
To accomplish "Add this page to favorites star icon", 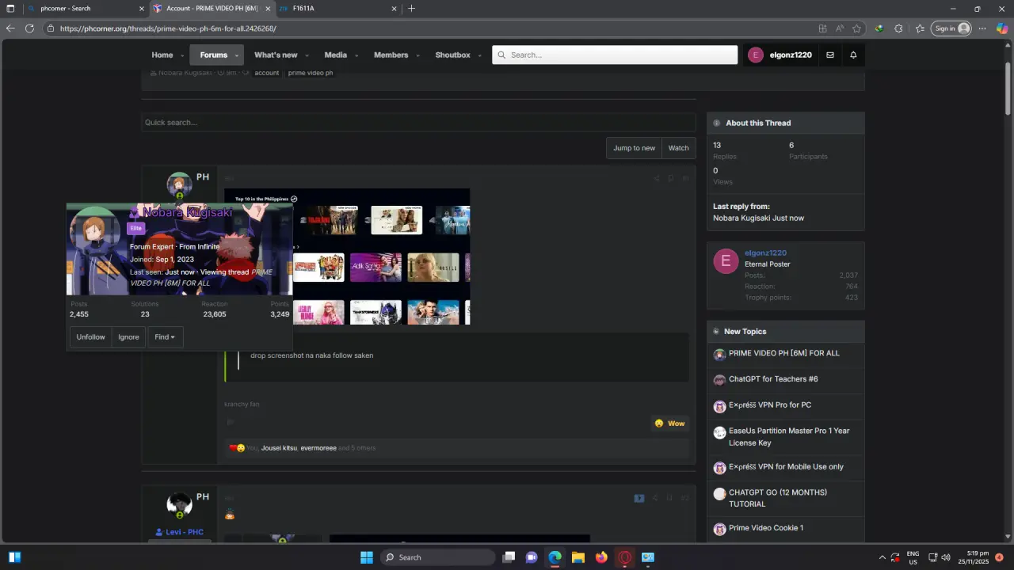I will (856, 28).
